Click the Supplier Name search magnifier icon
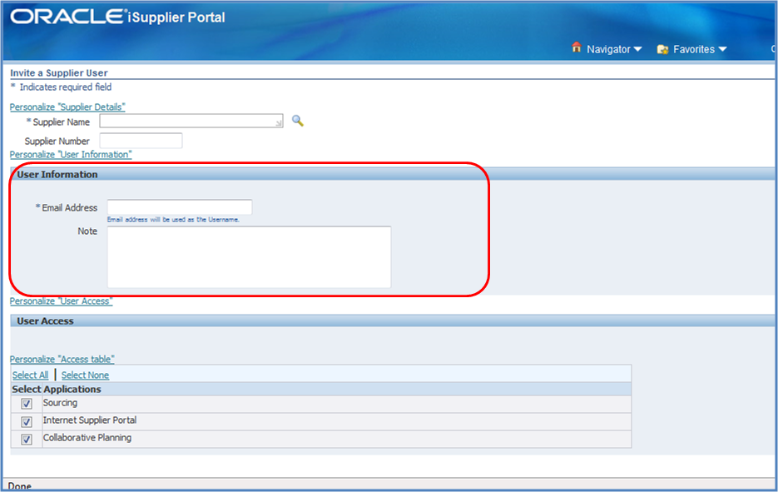 (297, 121)
